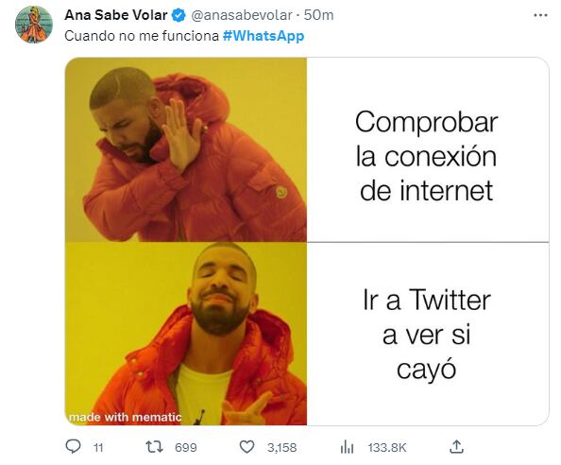The width and height of the screenshot is (561, 465).
Task: Click the 'Cuando no me funciona' tweet text
Action: tap(142, 36)
